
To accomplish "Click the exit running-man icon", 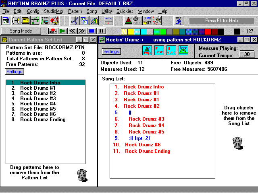I will (178, 20).
